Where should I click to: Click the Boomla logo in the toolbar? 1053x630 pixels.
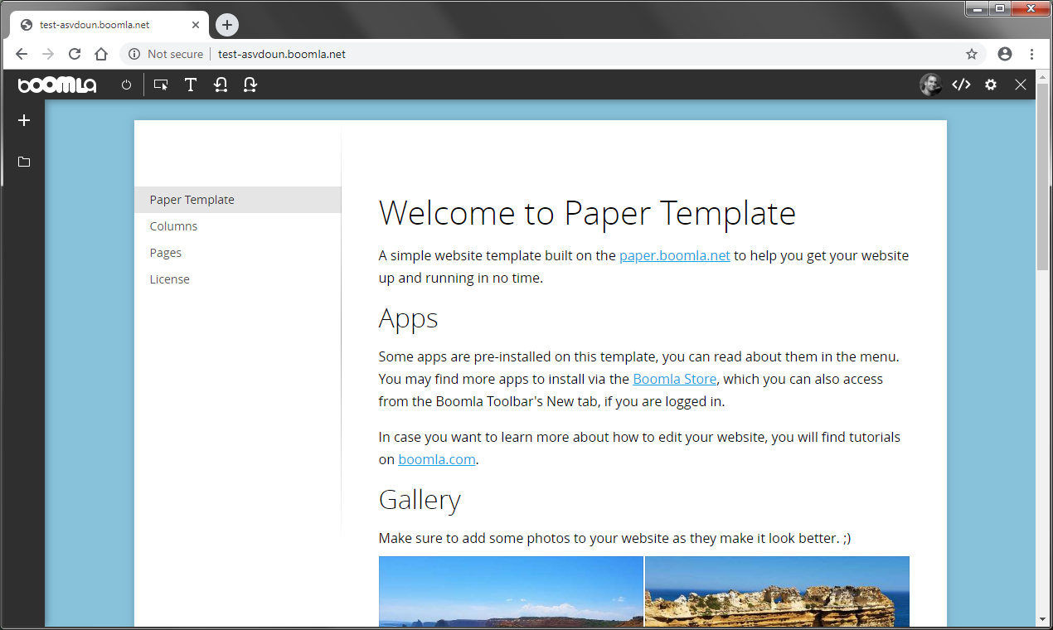[x=57, y=85]
